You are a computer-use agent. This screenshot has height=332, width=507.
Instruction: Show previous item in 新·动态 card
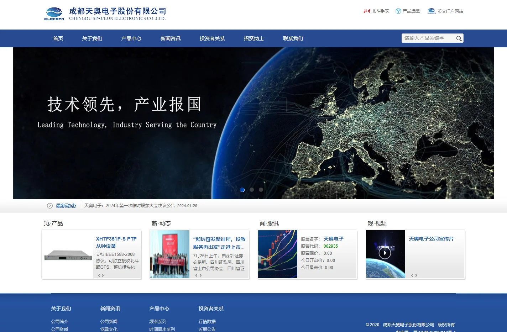197,275
